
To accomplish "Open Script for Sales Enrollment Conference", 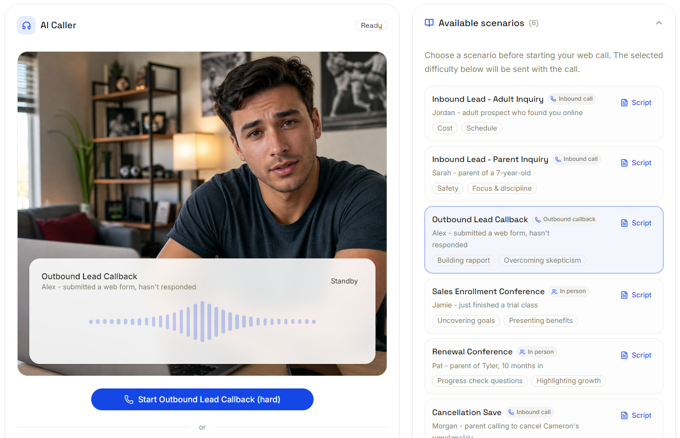I will click(x=636, y=295).
